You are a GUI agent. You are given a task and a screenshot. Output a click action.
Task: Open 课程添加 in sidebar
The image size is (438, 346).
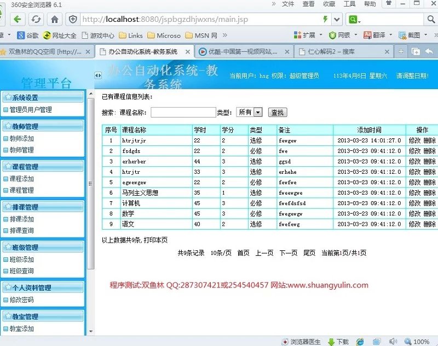tap(21, 179)
